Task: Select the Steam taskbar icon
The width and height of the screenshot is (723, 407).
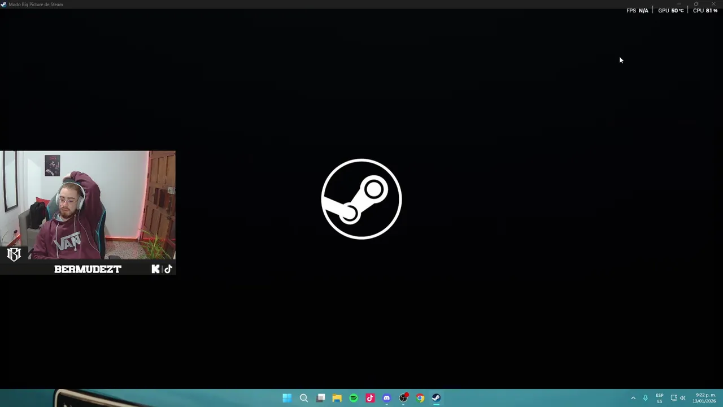Action: tap(437, 398)
